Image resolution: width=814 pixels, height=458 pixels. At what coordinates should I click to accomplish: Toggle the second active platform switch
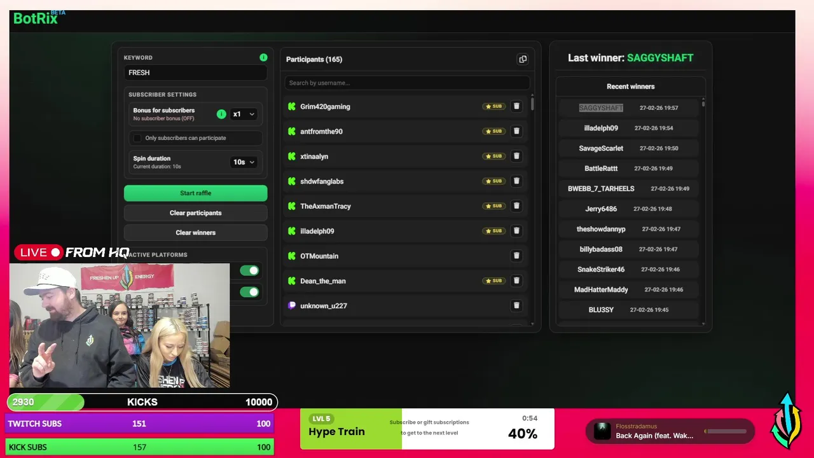[x=249, y=292]
